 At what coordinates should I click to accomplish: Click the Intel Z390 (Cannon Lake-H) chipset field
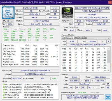tap(35, 74)
